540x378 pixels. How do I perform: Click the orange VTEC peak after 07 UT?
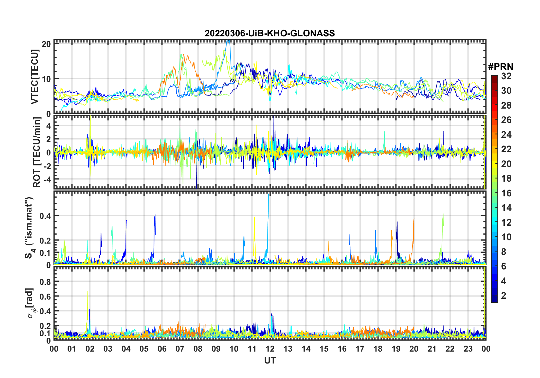(184, 55)
